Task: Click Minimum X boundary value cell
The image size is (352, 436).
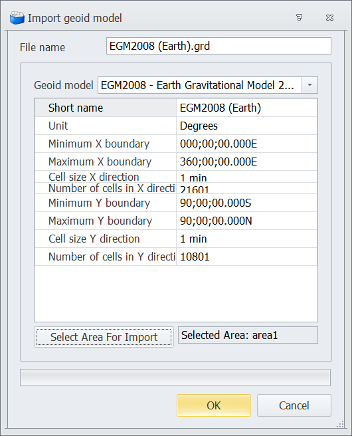Action: [246, 144]
